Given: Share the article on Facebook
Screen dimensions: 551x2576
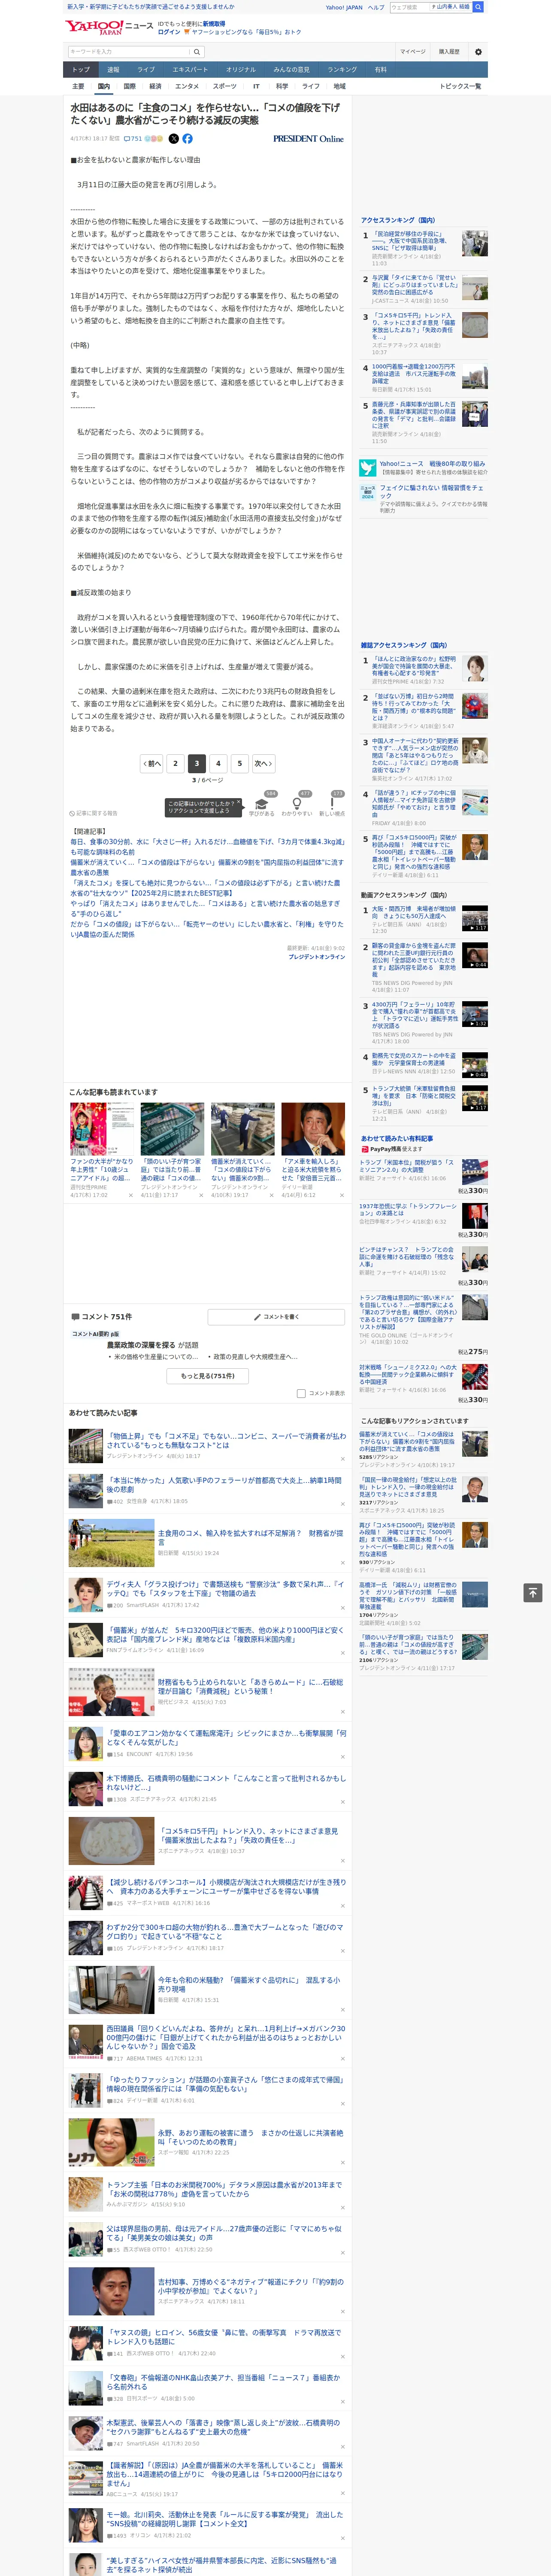Looking at the screenshot, I should coord(187,139).
